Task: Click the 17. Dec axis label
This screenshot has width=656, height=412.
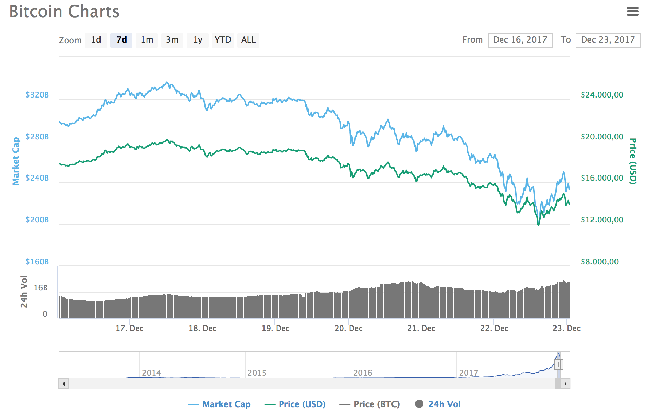Action: pyautogui.click(x=129, y=328)
